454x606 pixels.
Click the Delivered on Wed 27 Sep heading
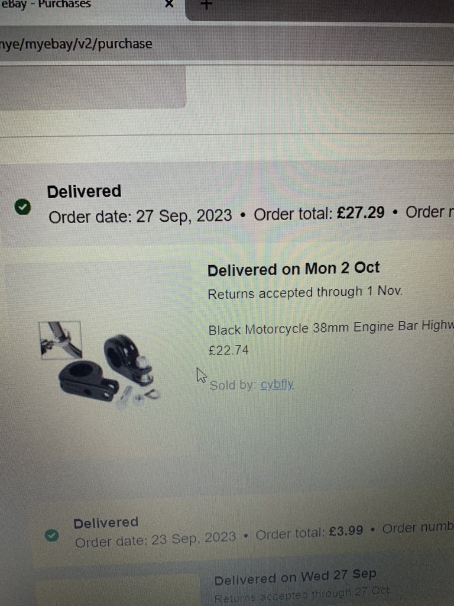pos(295,577)
